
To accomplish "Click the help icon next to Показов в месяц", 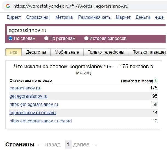I will click(156, 81).
